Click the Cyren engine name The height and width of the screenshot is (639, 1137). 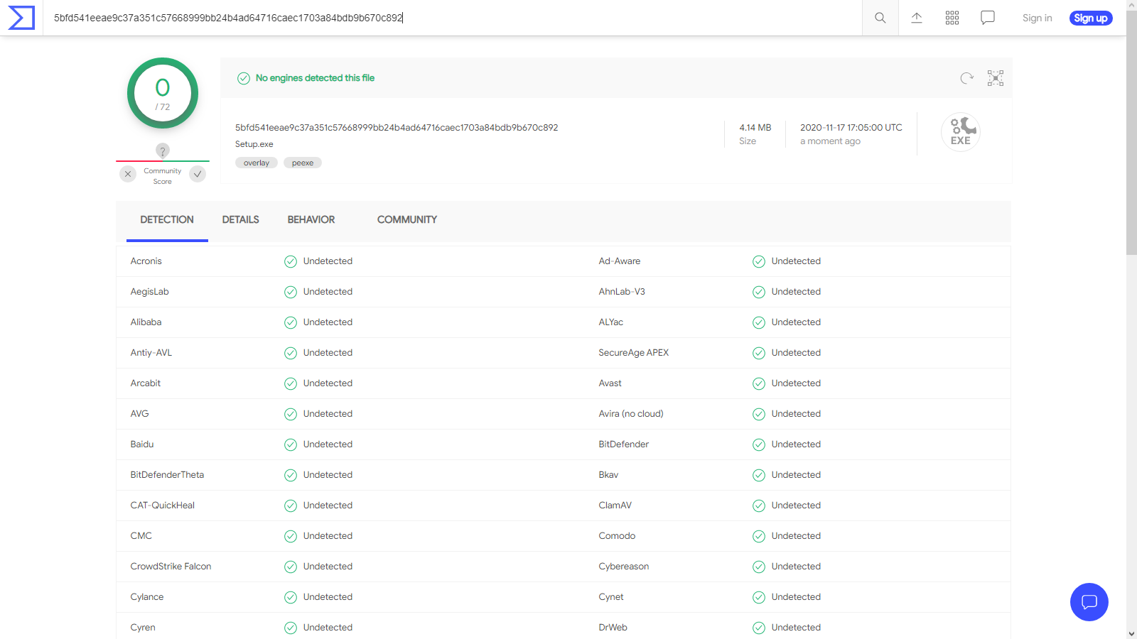click(143, 628)
